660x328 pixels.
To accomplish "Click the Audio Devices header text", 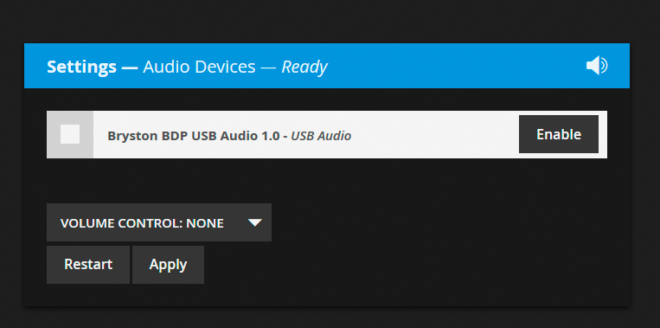I will 199,67.
